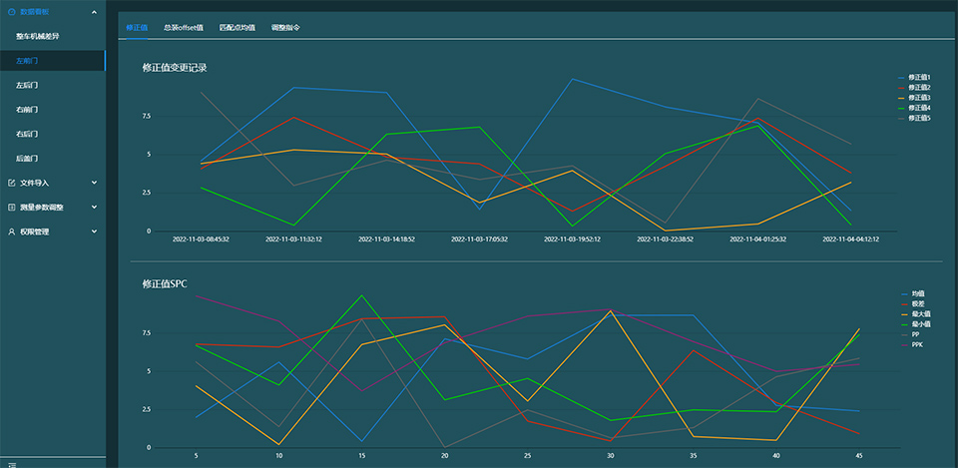
Task: Expand the 文件导入 submenu arrow
Action: click(94, 183)
